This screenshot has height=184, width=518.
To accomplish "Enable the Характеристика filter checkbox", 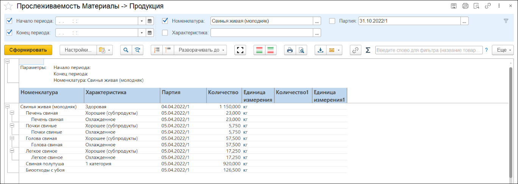I will coord(165,33).
